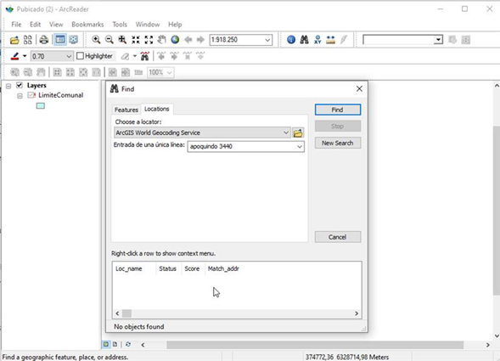Screen dimensions: 500x361
Task: Click the results list right scroll arrow
Action: [357, 313]
